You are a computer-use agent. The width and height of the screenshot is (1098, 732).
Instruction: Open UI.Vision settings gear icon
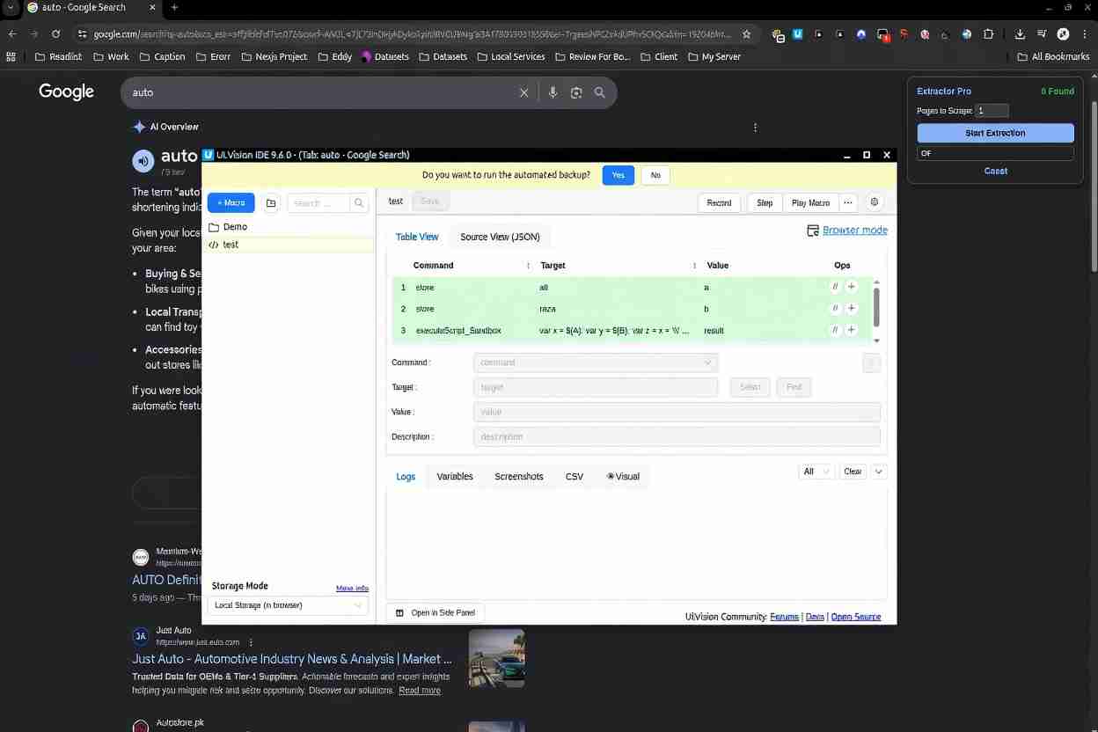click(875, 202)
